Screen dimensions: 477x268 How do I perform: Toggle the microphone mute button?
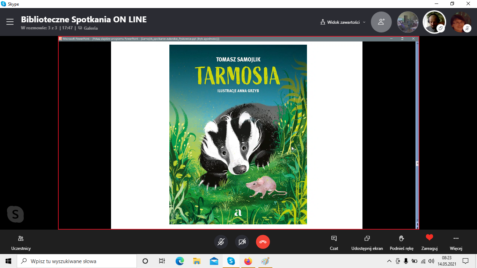[x=221, y=242]
